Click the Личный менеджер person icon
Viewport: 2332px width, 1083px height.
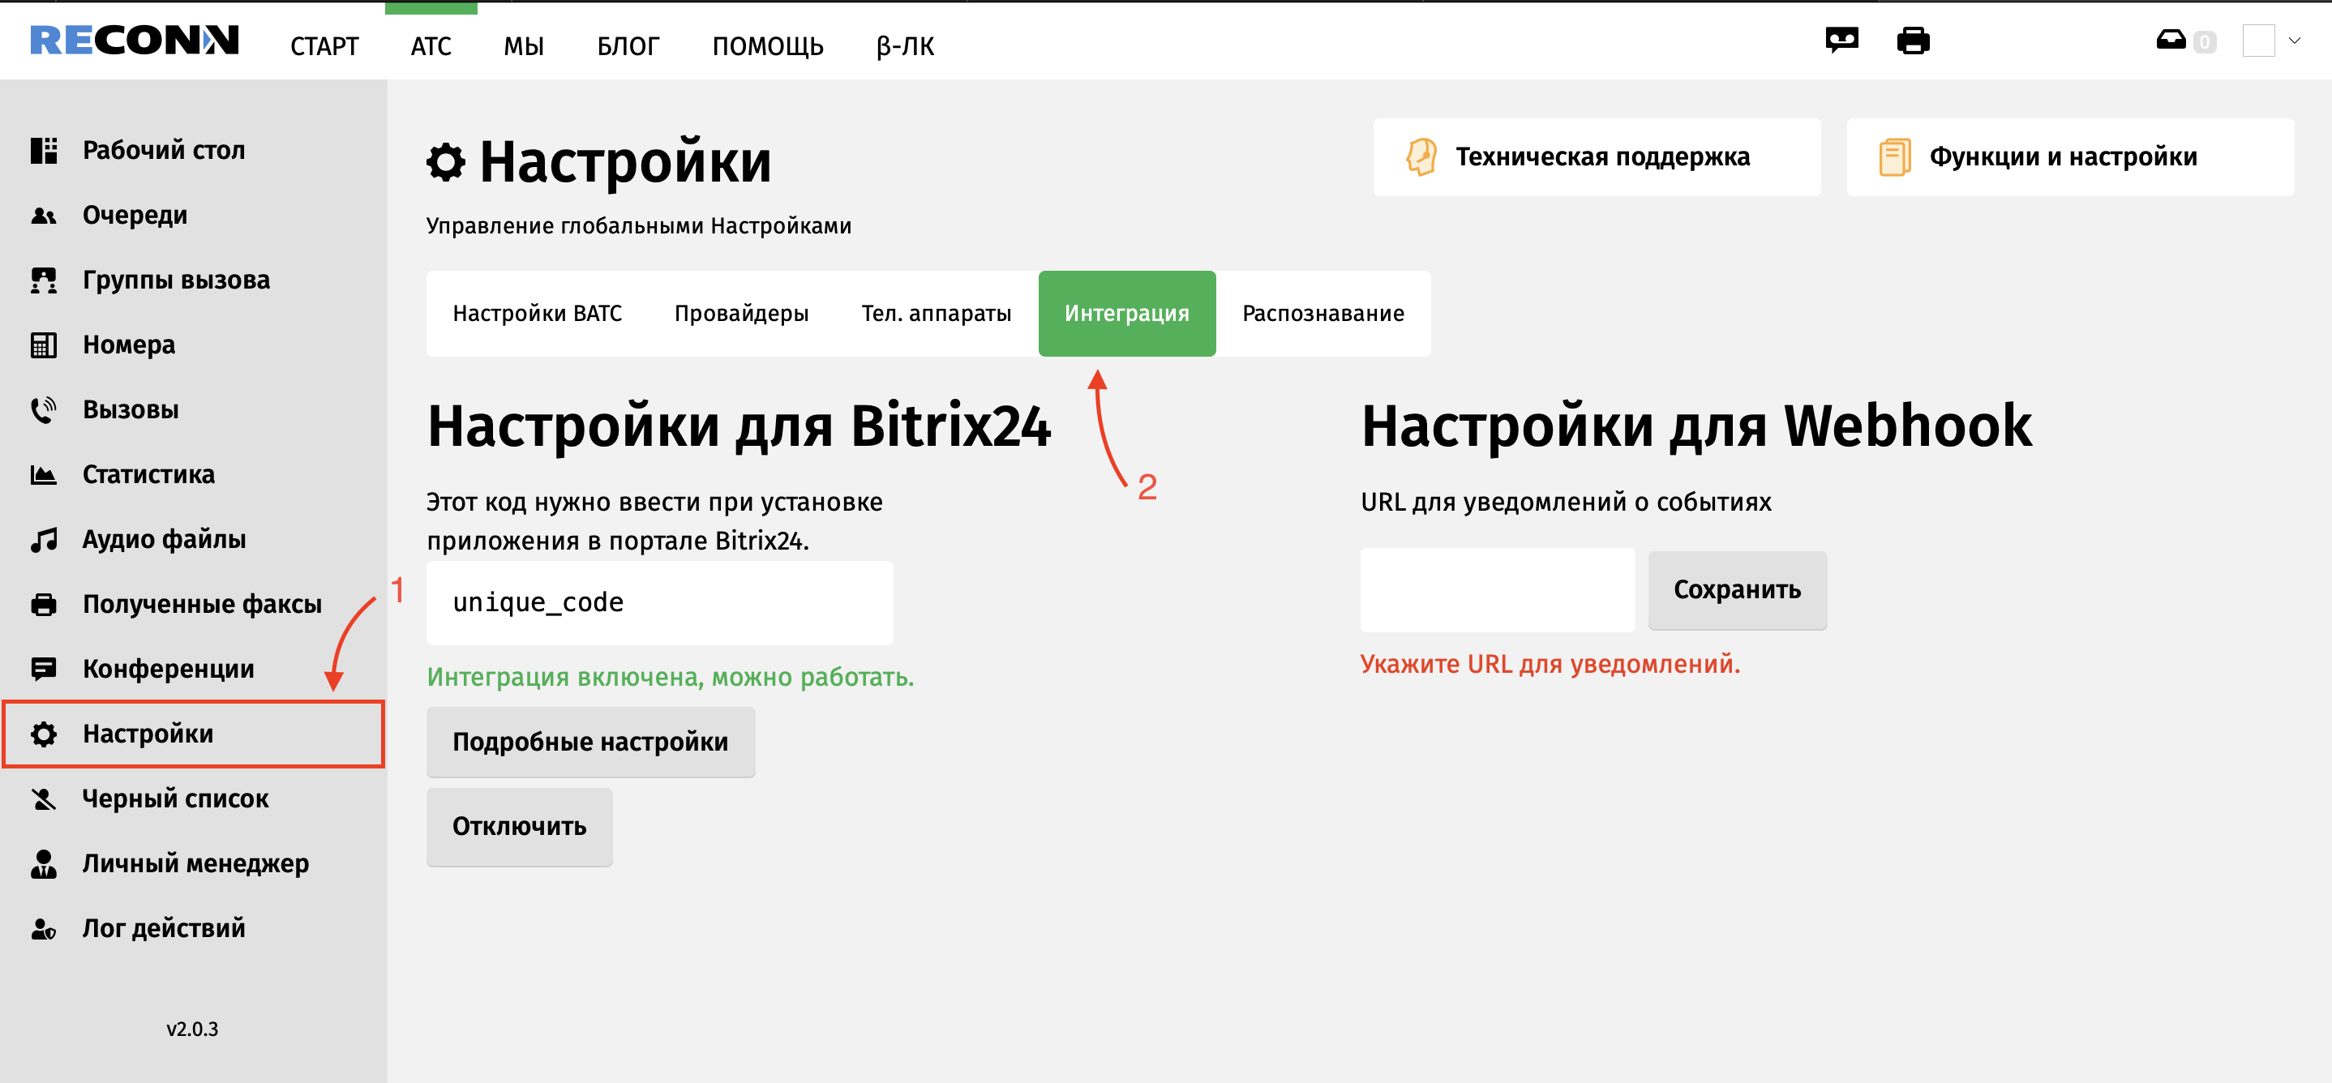44,863
